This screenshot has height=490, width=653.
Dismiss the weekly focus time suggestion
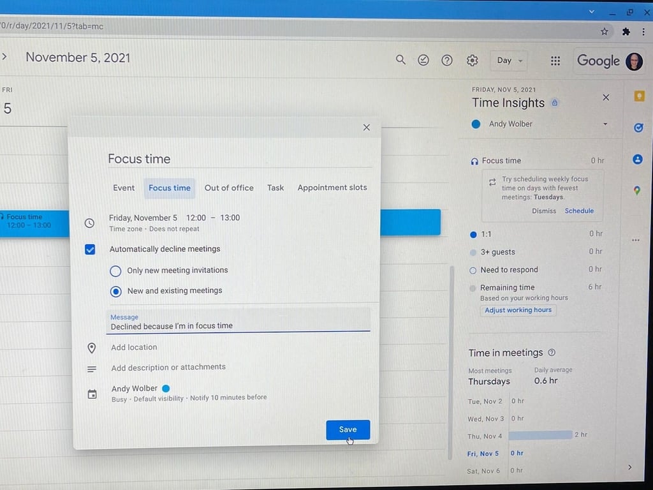coord(544,211)
